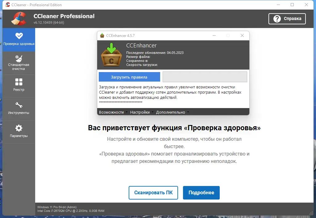The width and height of the screenshot is (316, 218).
Task: Click the small CCEnhancer title bar icon
Action: click(x=102, y=35)
